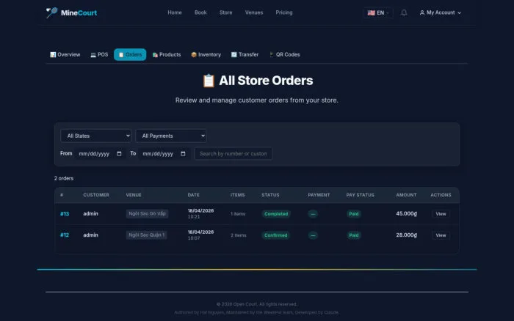The height and width of the screenshot is (321, 514).
Task: Open order number #12 link
Action: click(x=65, y=235)
